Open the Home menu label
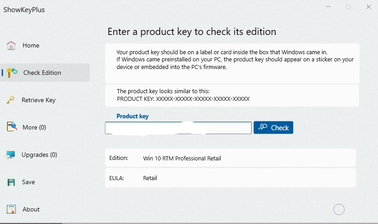Image resolution: width=378 pixels, height=224 pixels. click(x=31, y=45)
